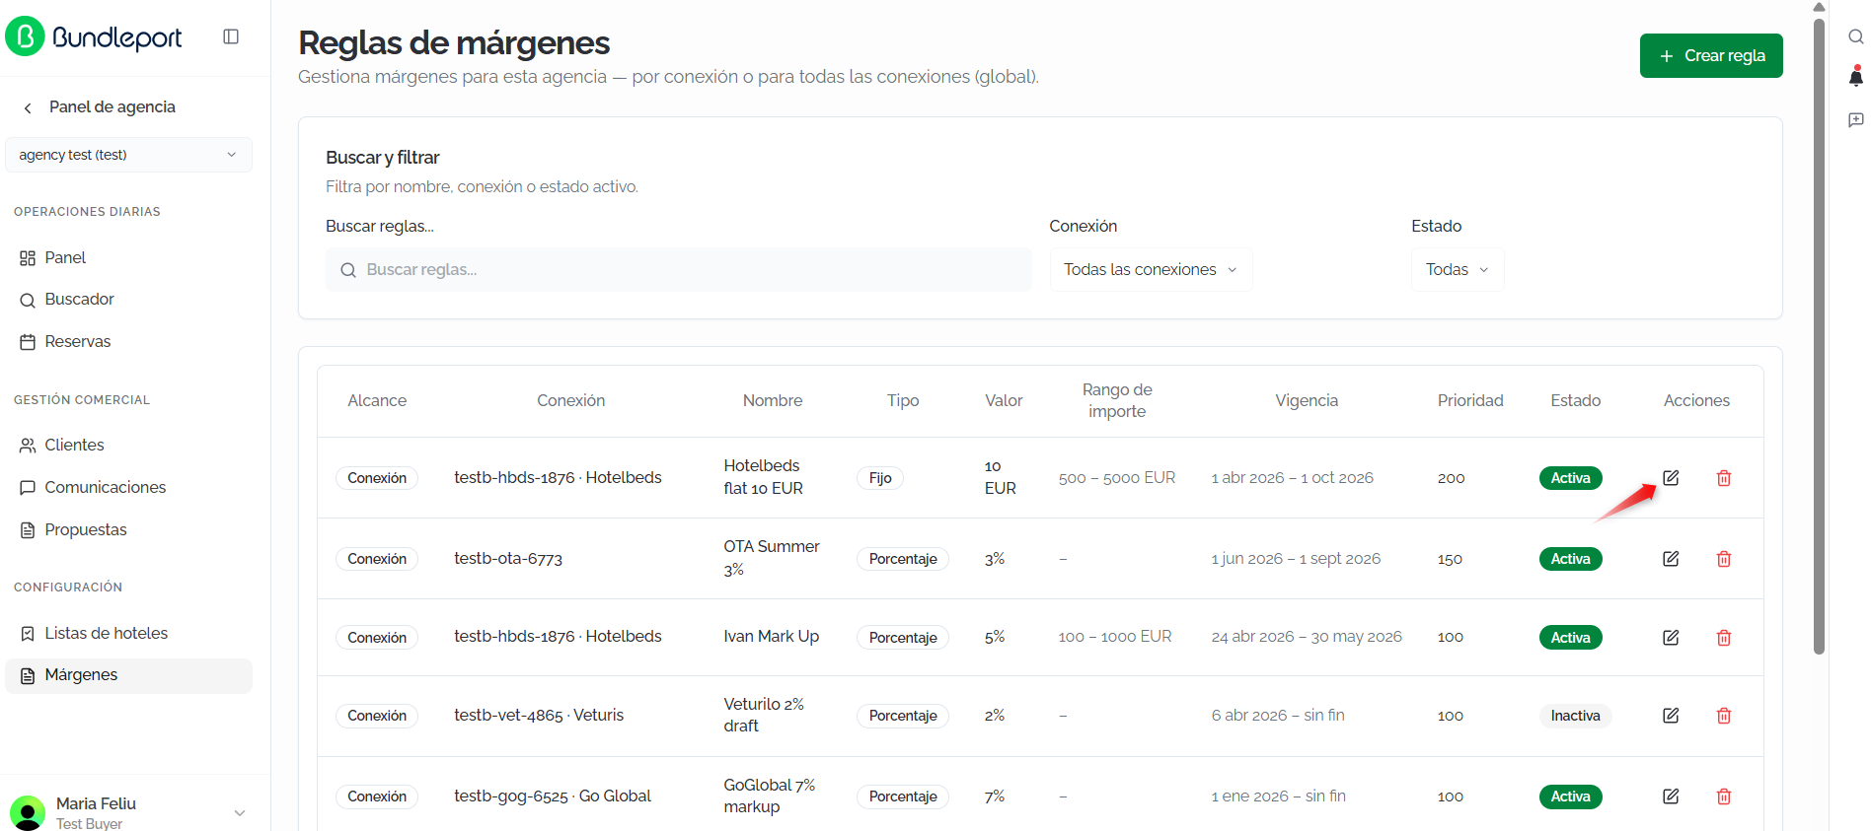The image size is (1871, 831).
Task: Click the Alcance column header
Action: (377, 401)
